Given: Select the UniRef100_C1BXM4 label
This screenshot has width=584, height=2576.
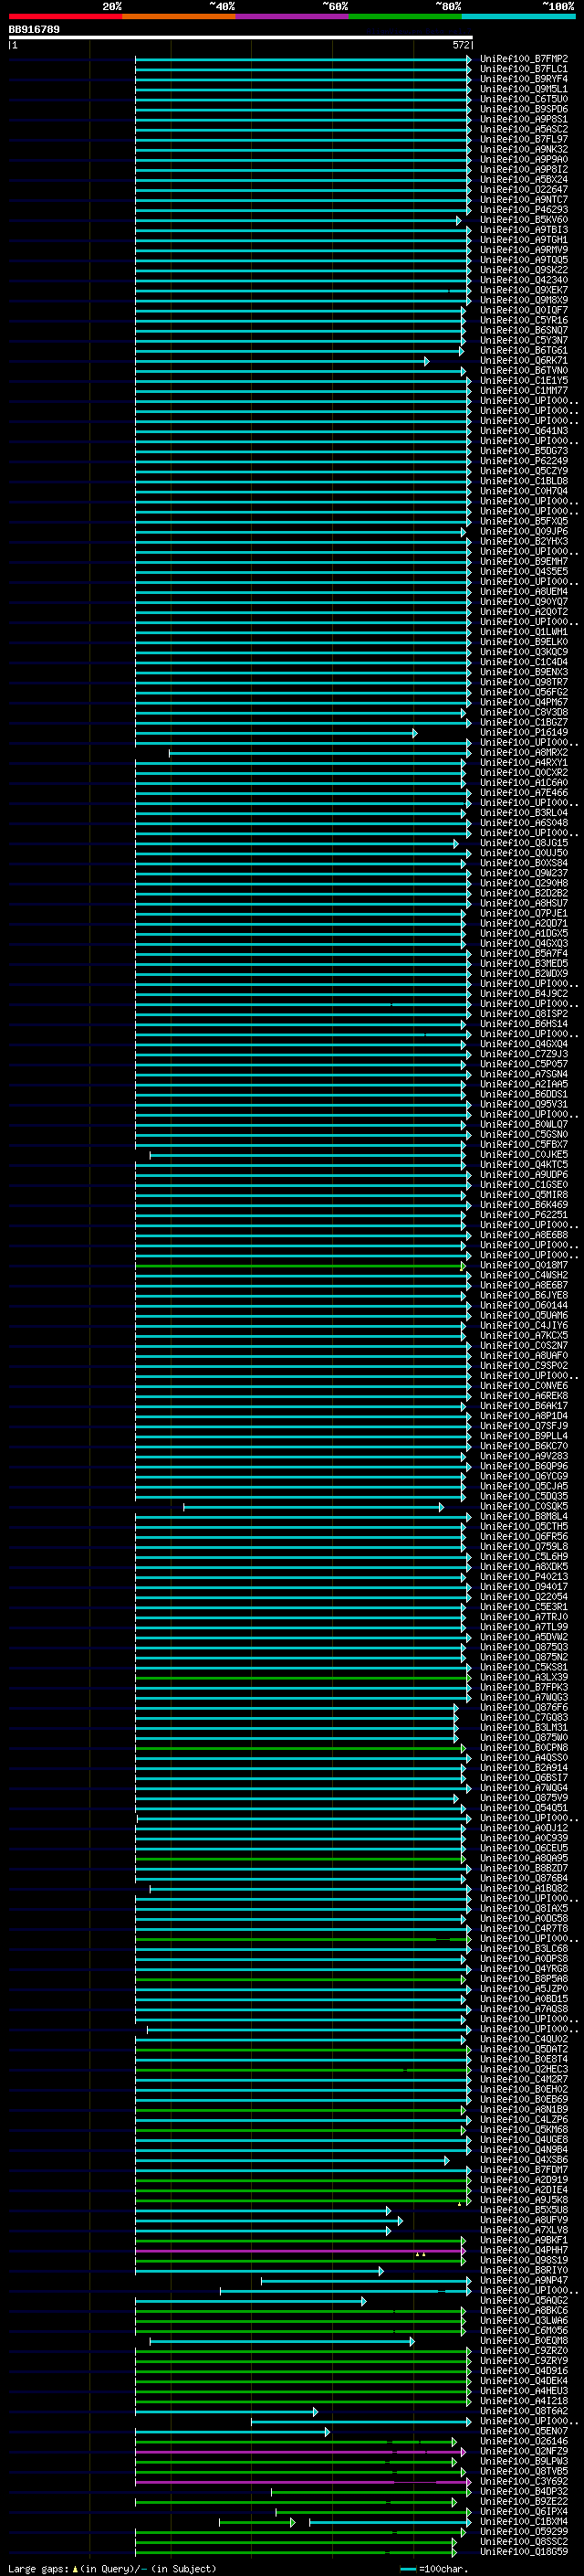Looking at the screenshot, I should click(523, 2521).
